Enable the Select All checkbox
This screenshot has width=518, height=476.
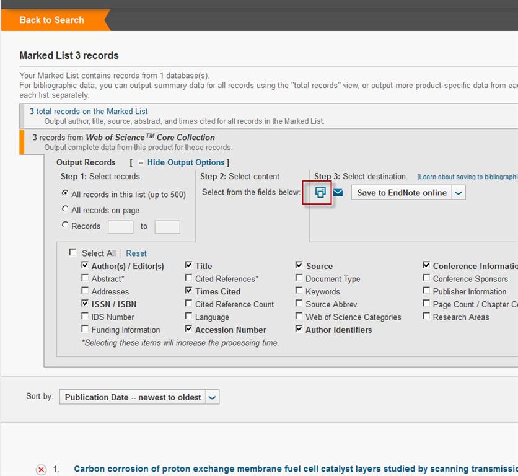(x=73, y=252)
